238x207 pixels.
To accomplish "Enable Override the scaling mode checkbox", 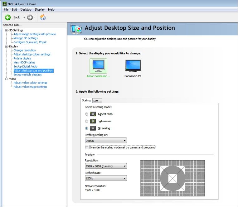I will [86, 147].
